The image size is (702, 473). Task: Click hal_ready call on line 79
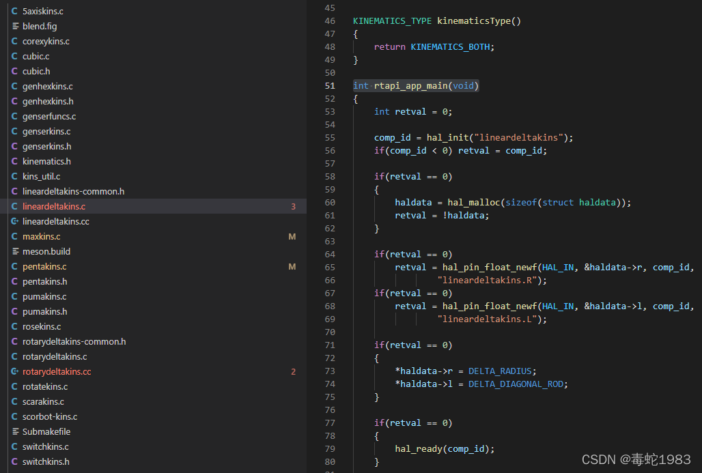click(419, 449)
